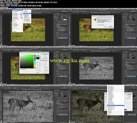The image size is (137, 123).
Task: Click Auto Tone in the Image menu
Action: [17, 13]
